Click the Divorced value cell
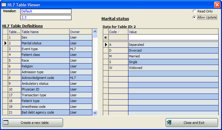This screenshot has height=130, width=222. coord(173,50)
